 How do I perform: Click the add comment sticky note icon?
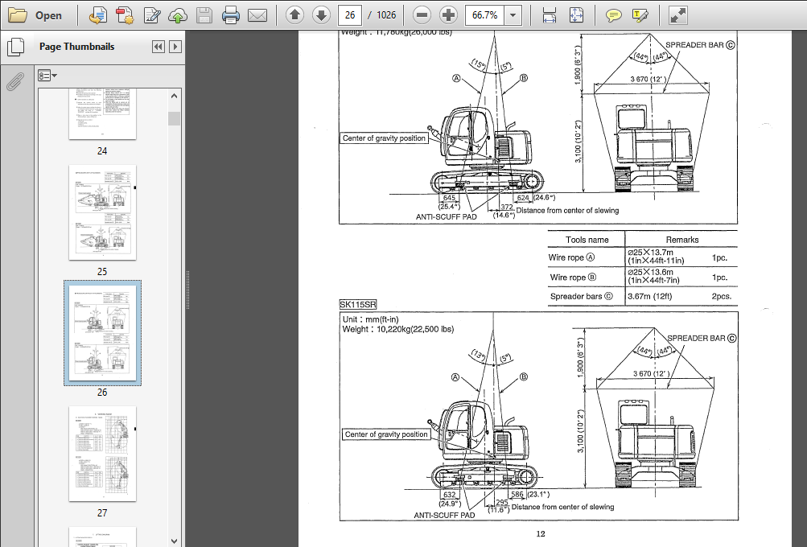click(x=613, y=15)
